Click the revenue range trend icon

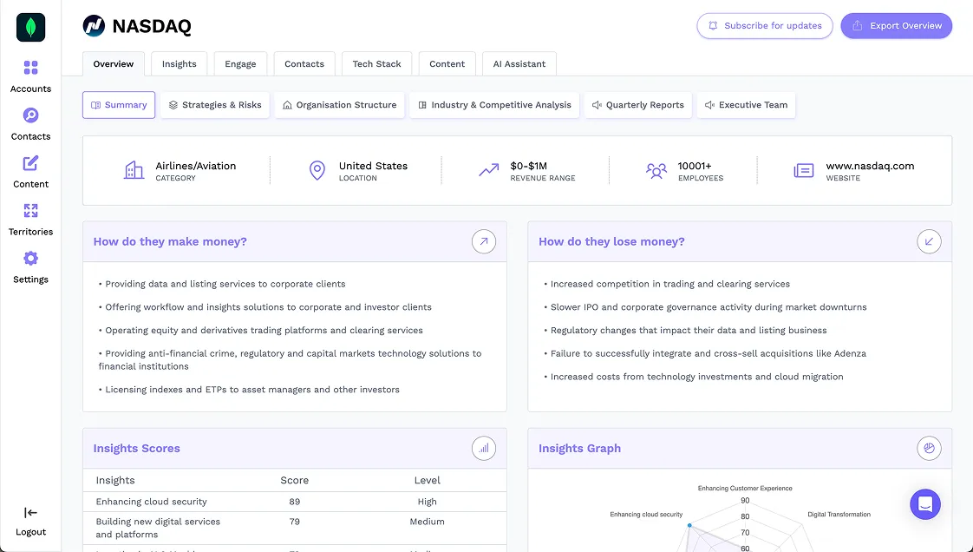(489, 169)
